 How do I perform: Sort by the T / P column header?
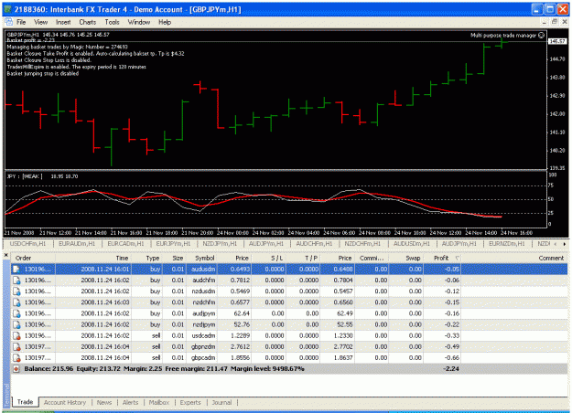[x=303, y=258]
